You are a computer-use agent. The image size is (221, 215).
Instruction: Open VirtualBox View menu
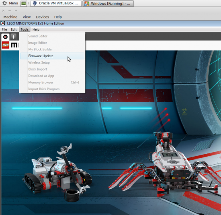coord(27,17)
